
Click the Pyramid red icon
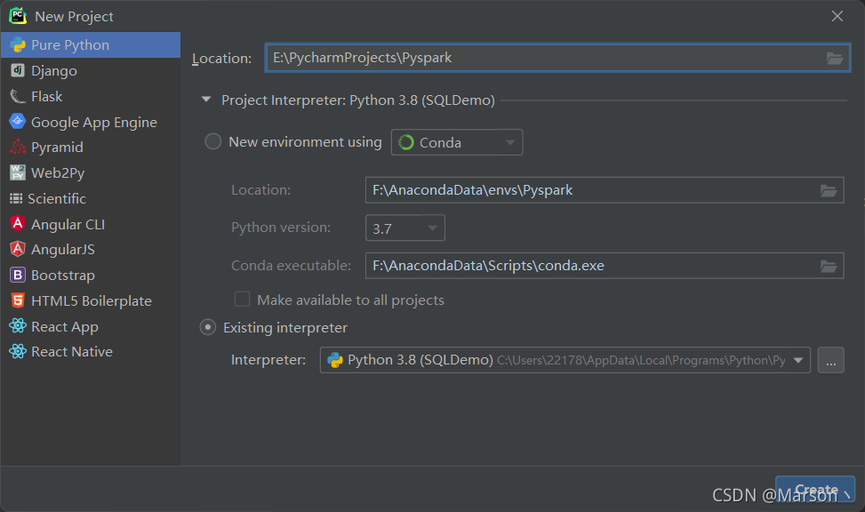tap(18, 147)
